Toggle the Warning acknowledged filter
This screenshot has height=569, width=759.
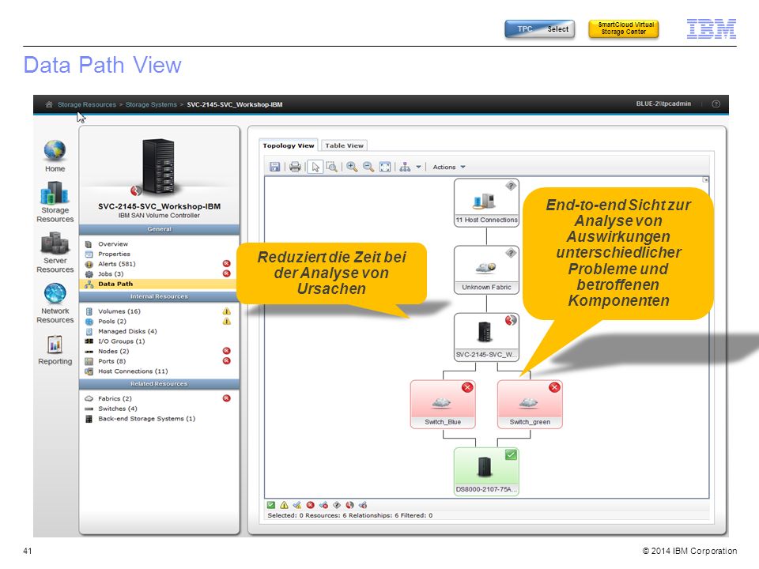point(297,505)
